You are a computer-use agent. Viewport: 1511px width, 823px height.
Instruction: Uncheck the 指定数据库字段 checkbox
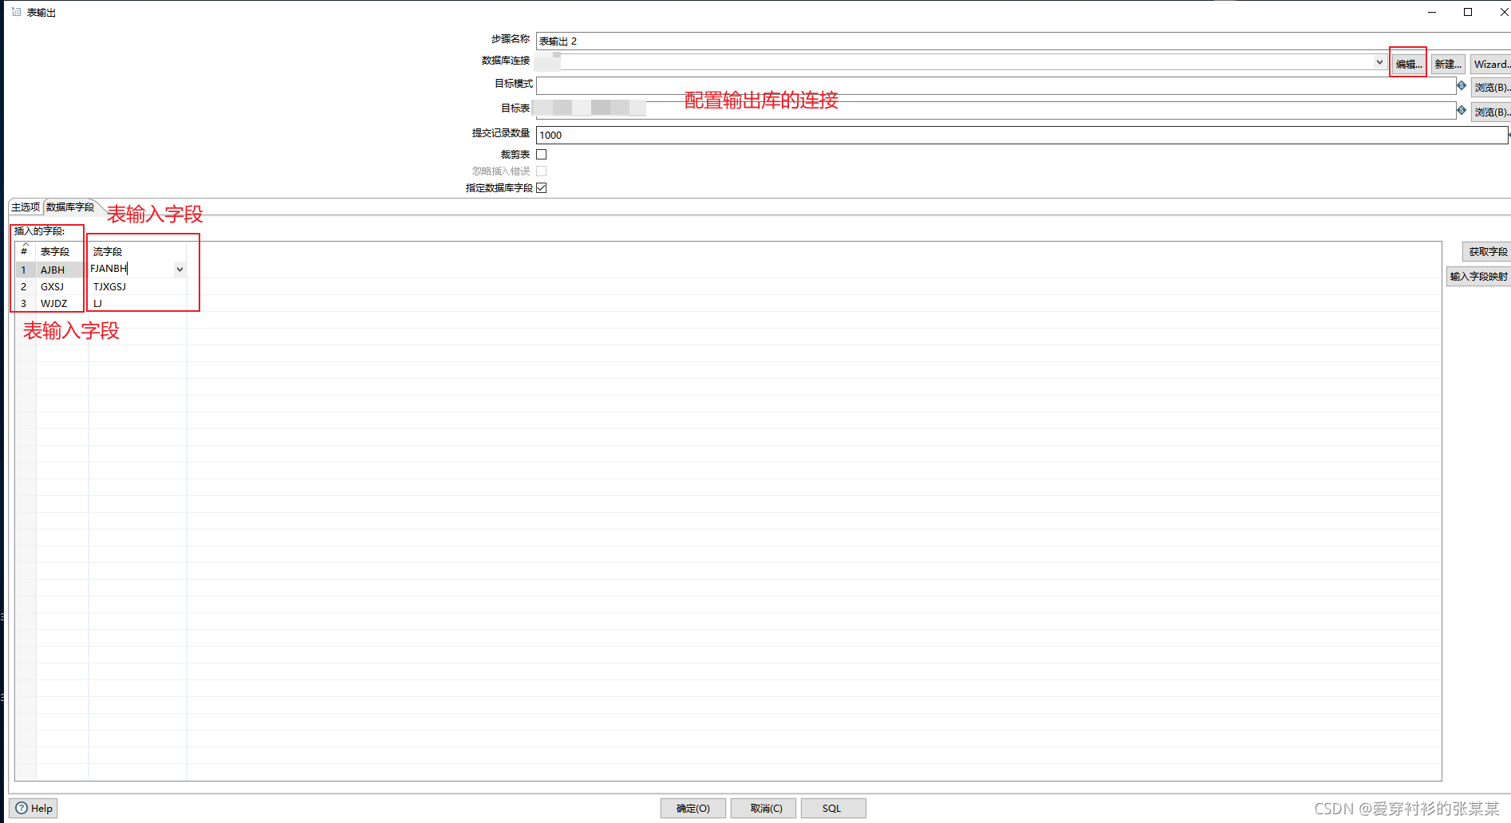click(542, 187)
